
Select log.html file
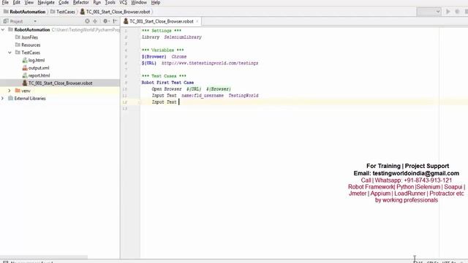coord(37,60)
